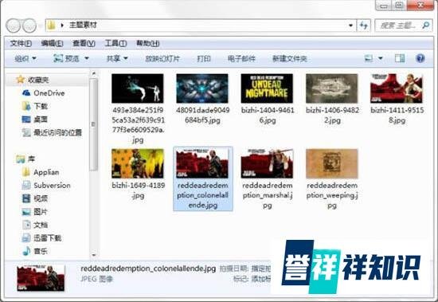Click details pane preview thumbnail
The height and width of the screenshot is (302, 438).
pyautogui.click(x=41, y=278)
